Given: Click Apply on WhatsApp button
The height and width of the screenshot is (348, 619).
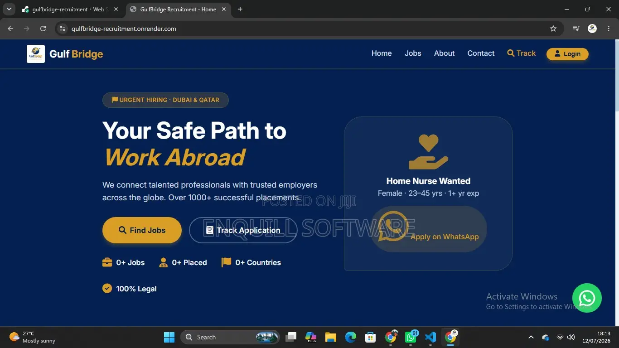Looking at the screenshot, I should pyautogui.click(x=429, y=229).
